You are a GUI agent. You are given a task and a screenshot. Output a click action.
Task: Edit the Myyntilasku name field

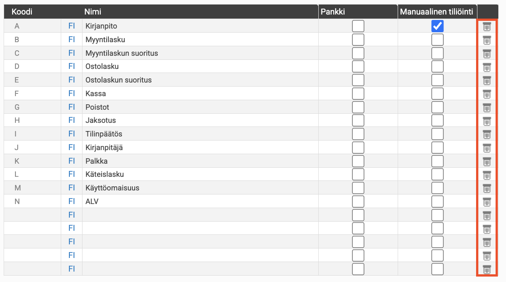coord(199,40)
